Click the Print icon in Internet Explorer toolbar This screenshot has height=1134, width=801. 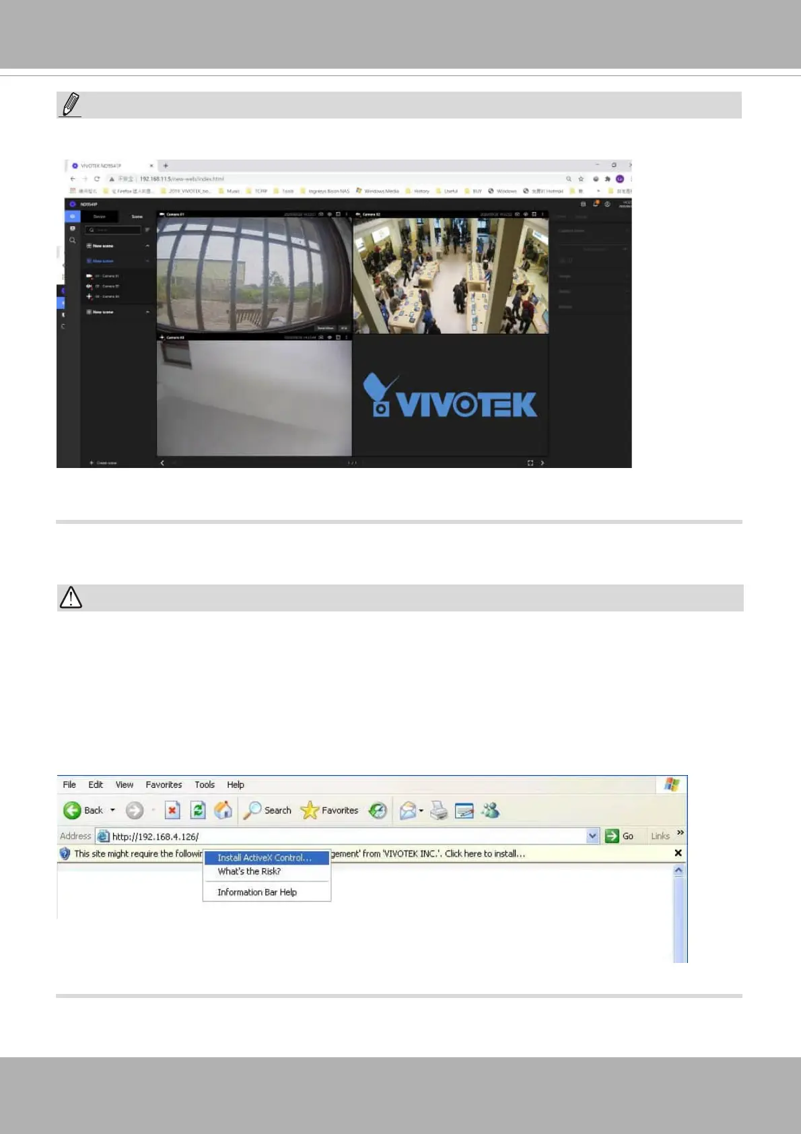(439, 811)
